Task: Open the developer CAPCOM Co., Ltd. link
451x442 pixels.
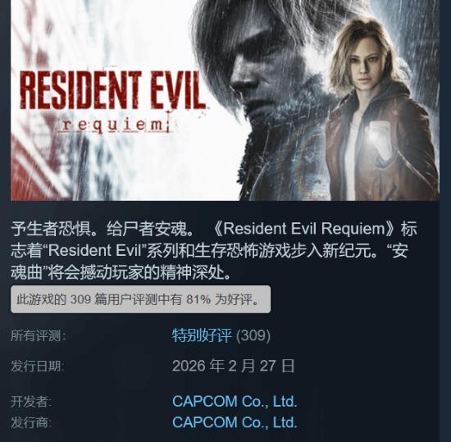Action: coord(235,401)
